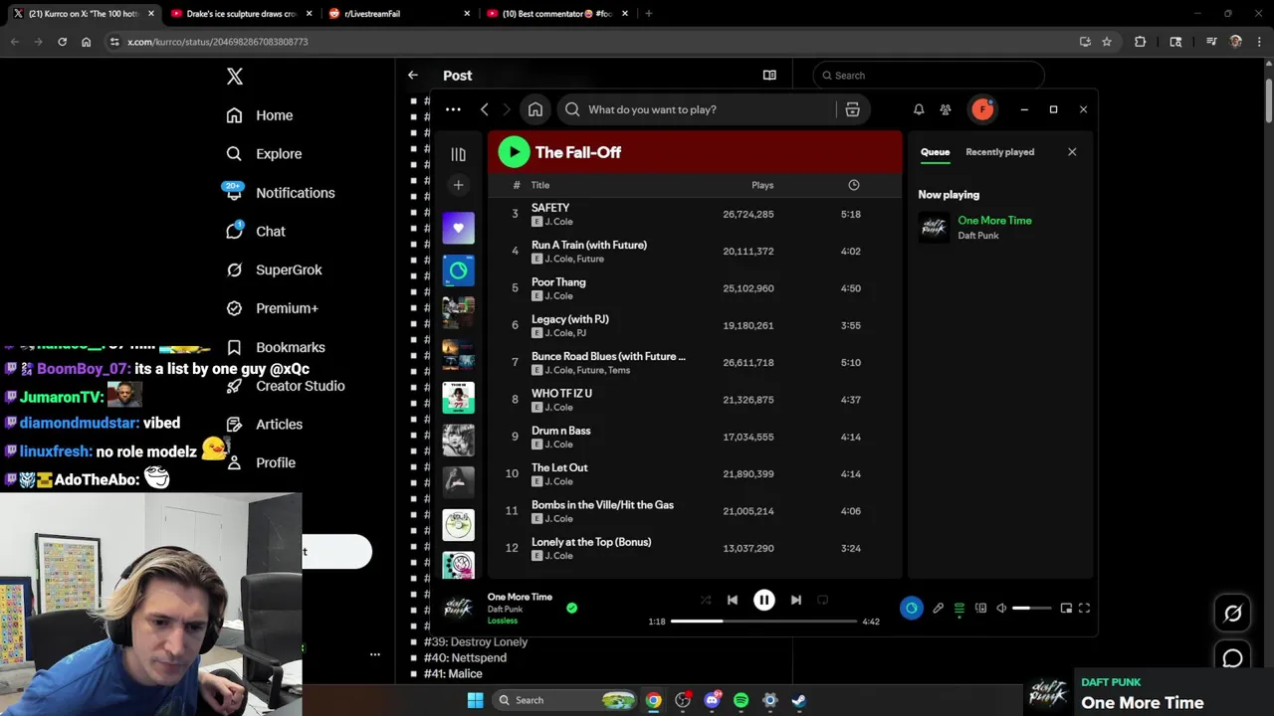Remove One More Time from Liked via green check

571,608
